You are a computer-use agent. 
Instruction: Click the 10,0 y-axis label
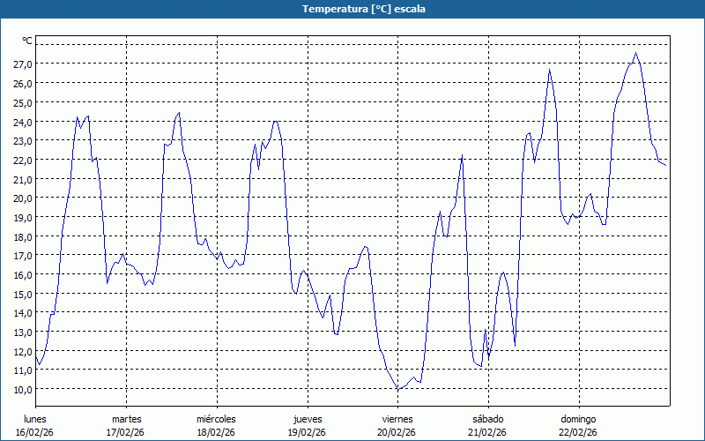[x=23, y=389]
